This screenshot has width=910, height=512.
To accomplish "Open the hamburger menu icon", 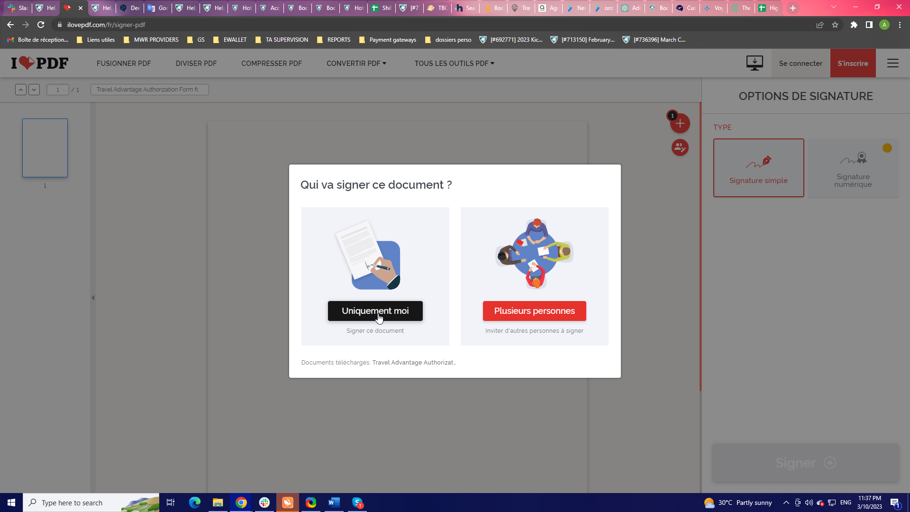I will click(x=892, y=63).
